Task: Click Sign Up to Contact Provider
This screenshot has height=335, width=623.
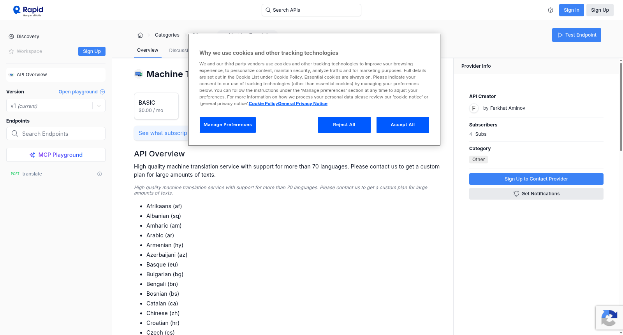Action: pos(536,179)
